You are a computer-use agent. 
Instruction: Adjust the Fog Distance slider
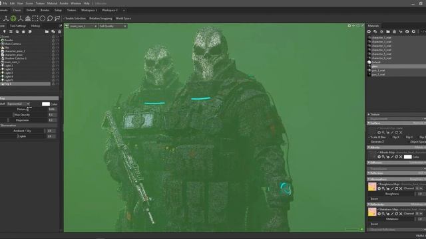click(x=28, y=109)
